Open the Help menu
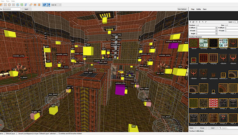The width and height of the screenshot is (238, 135). (x=13, y=1)
